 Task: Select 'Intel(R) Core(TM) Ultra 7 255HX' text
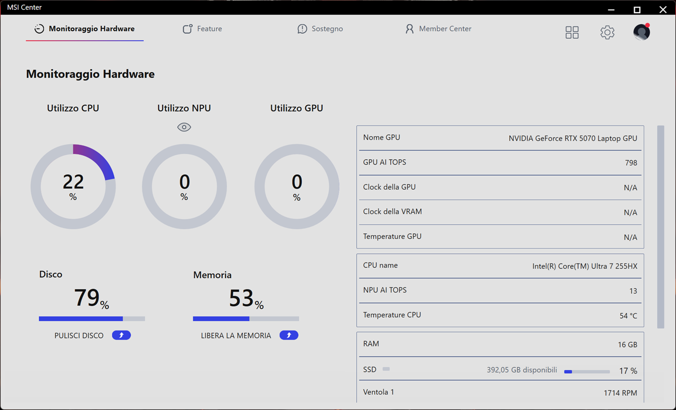pos(585,266)
